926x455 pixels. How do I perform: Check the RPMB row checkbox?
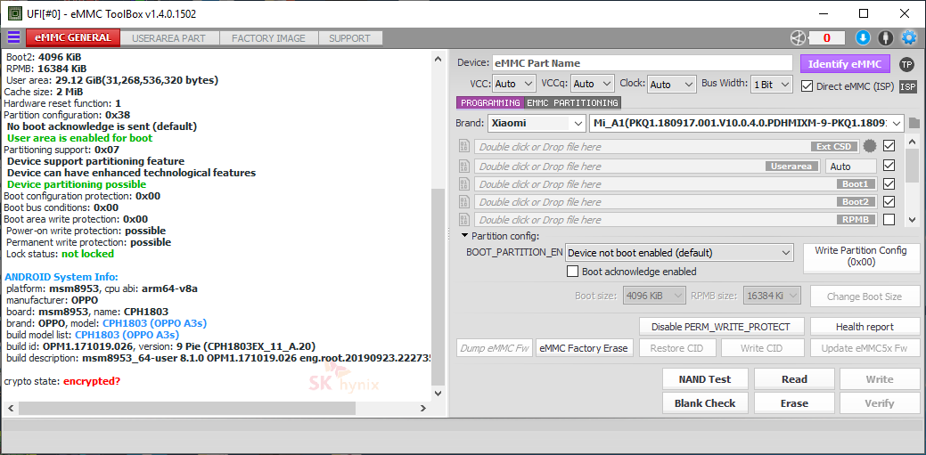[x=889, y=219]
